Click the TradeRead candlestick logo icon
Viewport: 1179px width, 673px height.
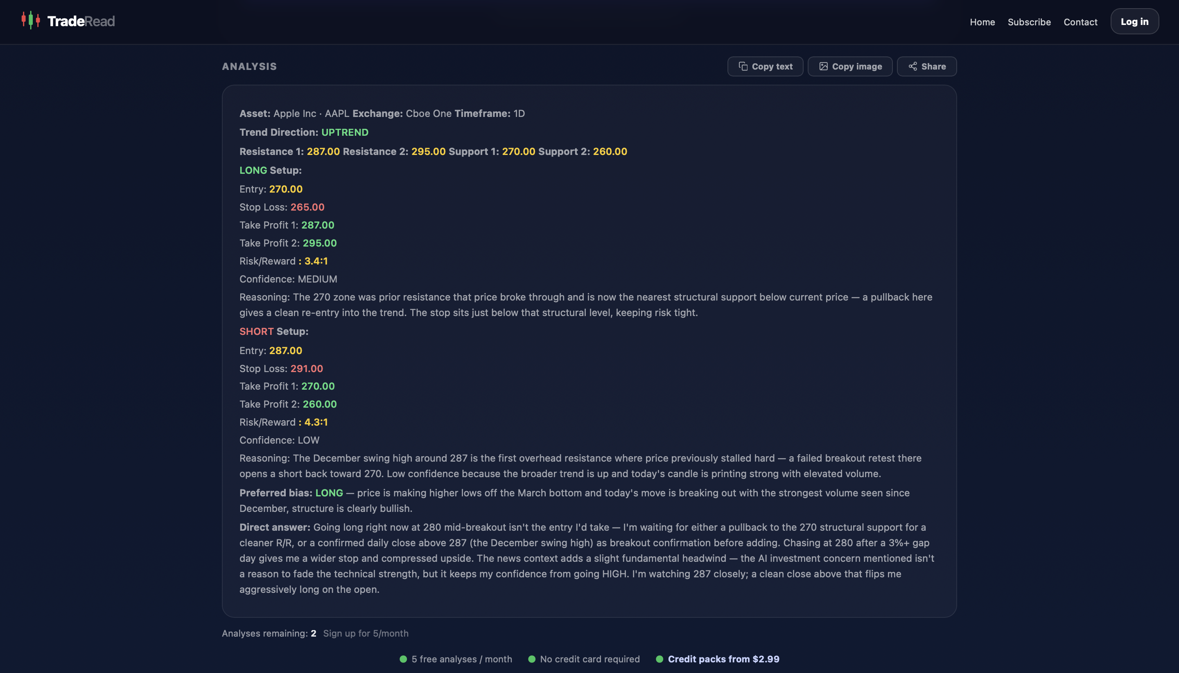[x=31, y=20]
